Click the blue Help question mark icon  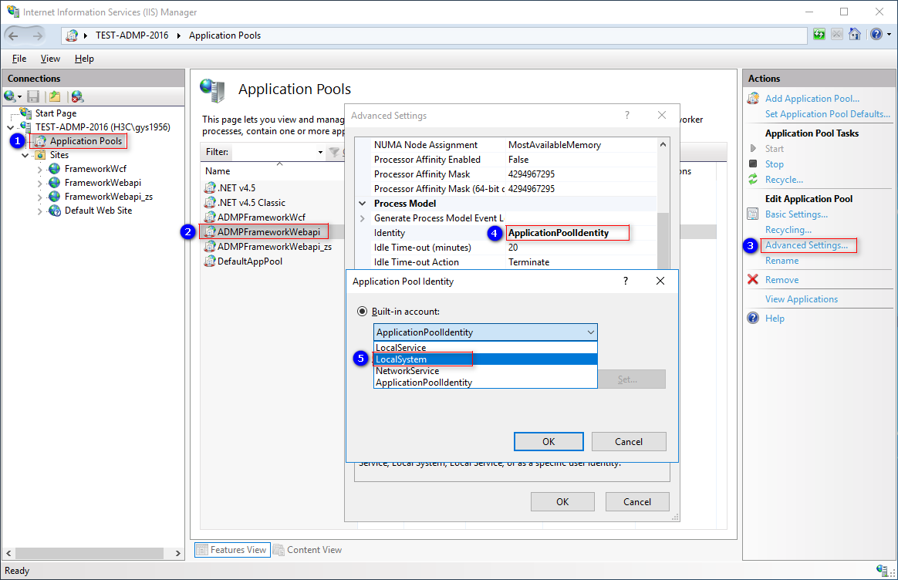coord(875,35)
